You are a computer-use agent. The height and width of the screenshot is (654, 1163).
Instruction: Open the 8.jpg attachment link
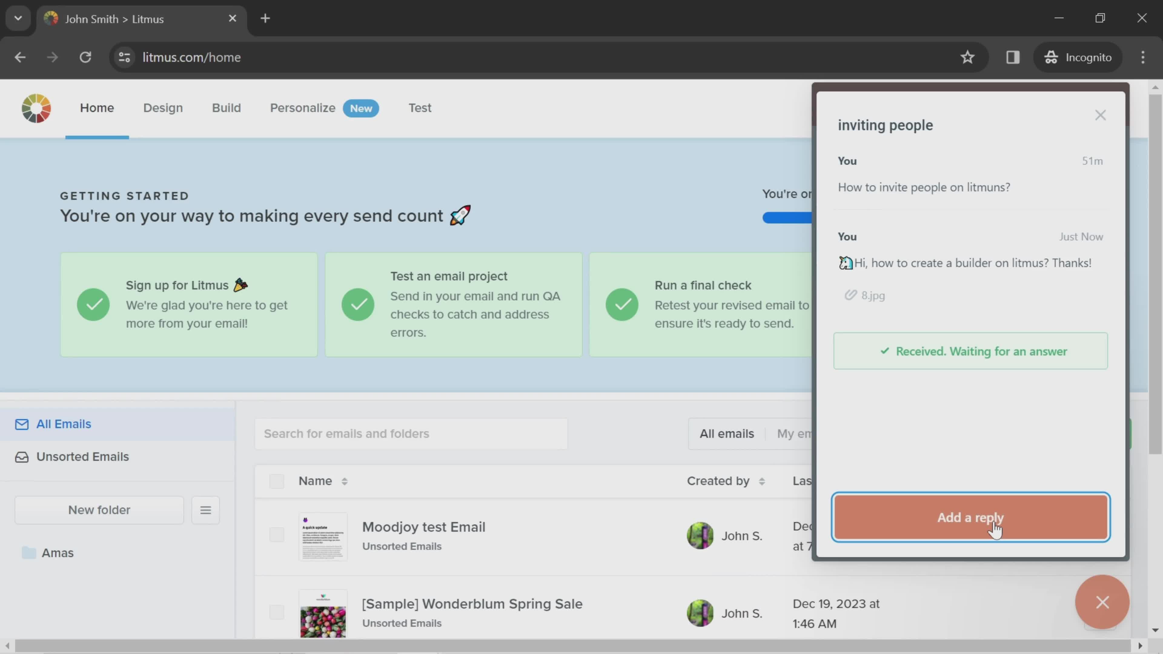coord(872,296)
